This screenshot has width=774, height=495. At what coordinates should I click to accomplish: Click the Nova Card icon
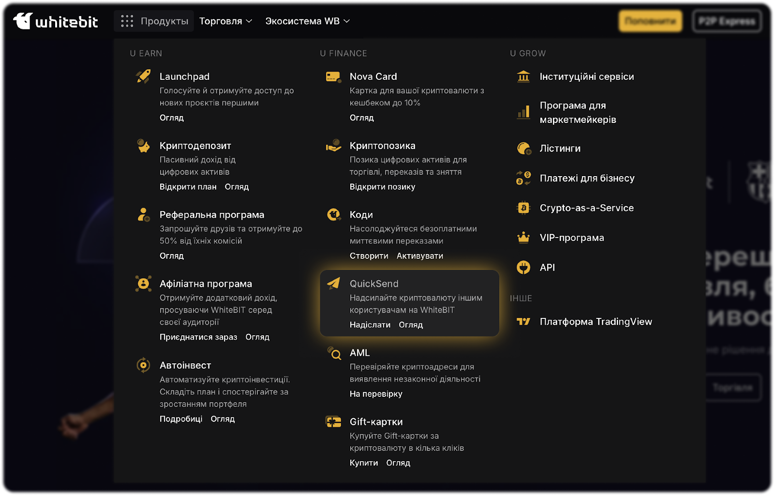333,77
